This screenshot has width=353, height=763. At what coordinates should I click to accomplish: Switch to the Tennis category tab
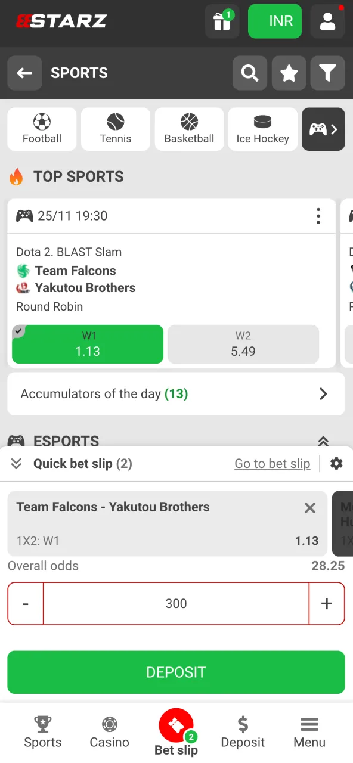coord(115,129)
